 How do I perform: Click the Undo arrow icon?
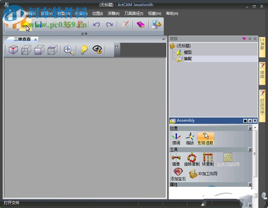[x=97, y=25]
